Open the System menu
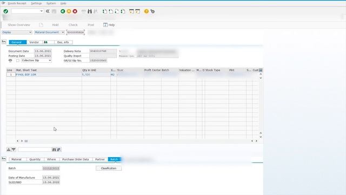Image resolution: width=346 pixels, height=195 pixels. tap(51, 3)
